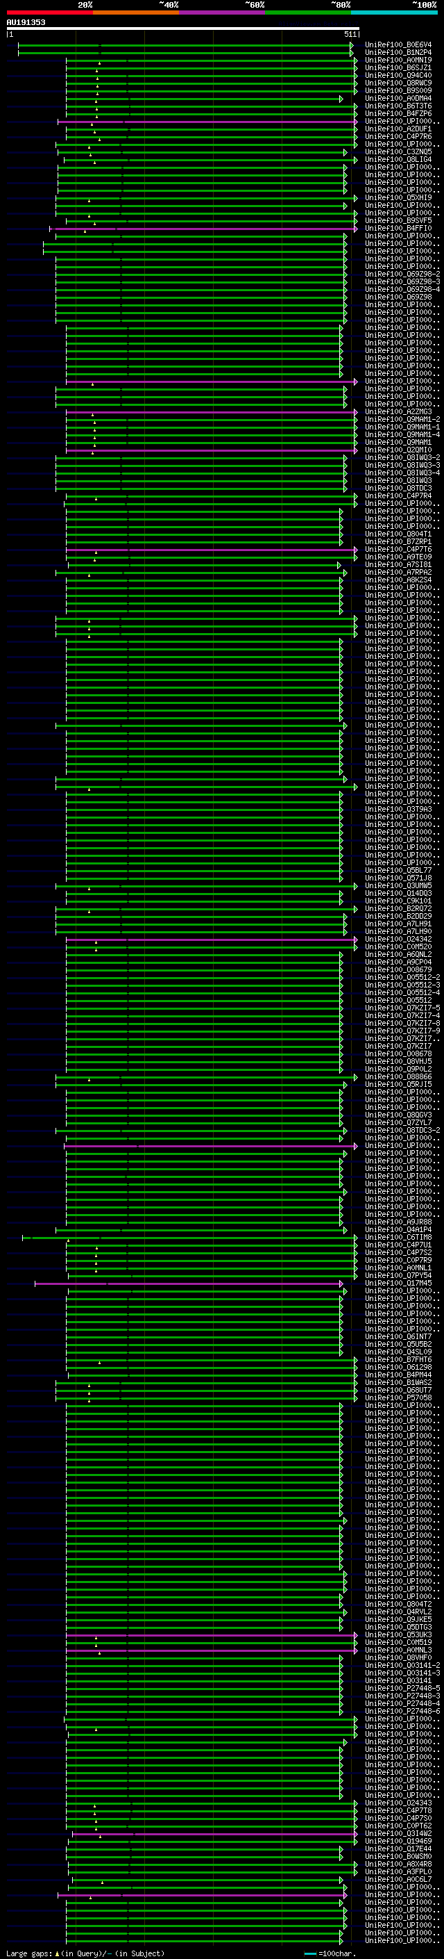
Task: Open hit UniRef100_A9CP04
Action: (398, 962)
